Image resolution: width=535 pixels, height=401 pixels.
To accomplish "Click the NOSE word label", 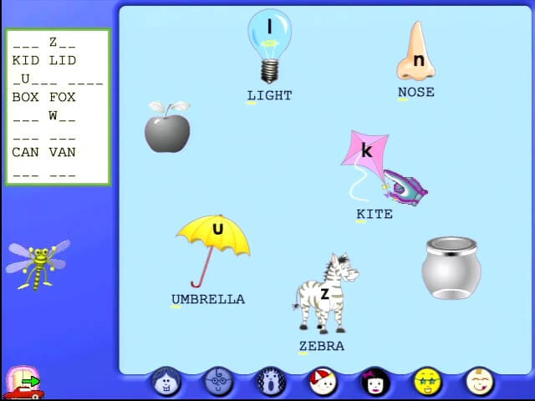I will click(416, 92).
